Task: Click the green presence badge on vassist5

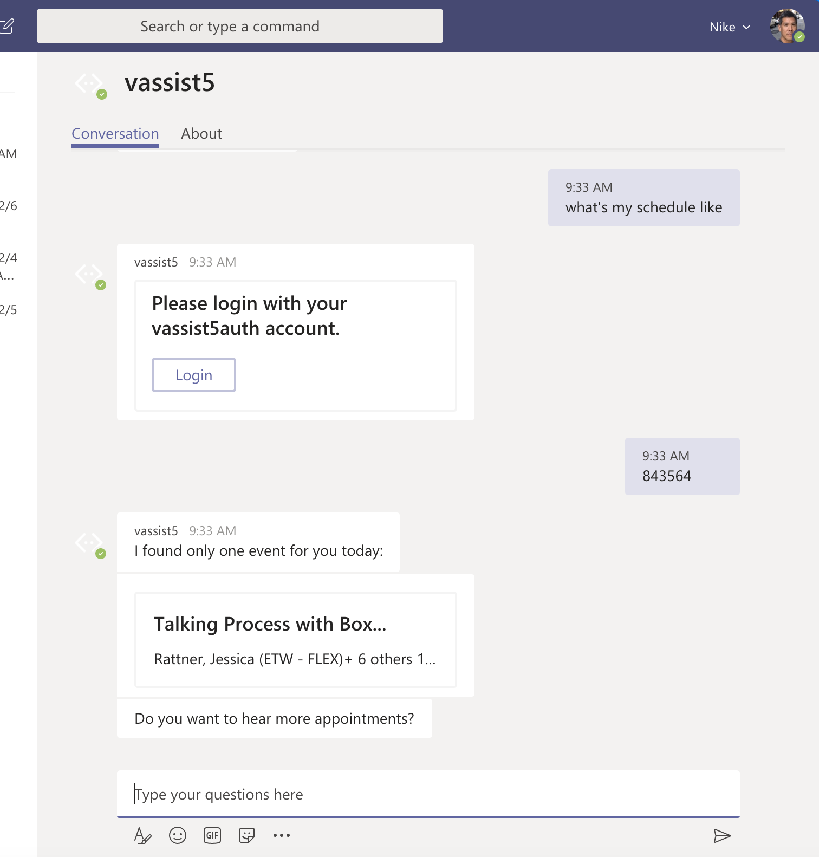Action: point(103,94)
